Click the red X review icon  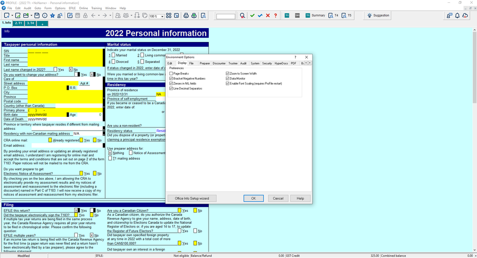tap(268, 15)
